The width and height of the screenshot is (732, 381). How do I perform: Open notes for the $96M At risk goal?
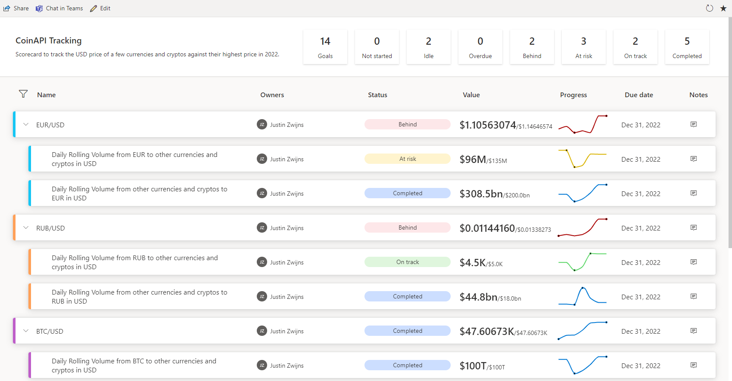(693, 159)
